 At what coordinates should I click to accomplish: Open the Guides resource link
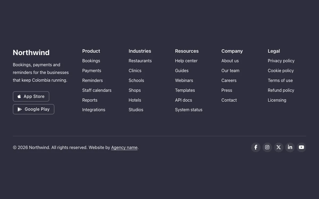182,71
